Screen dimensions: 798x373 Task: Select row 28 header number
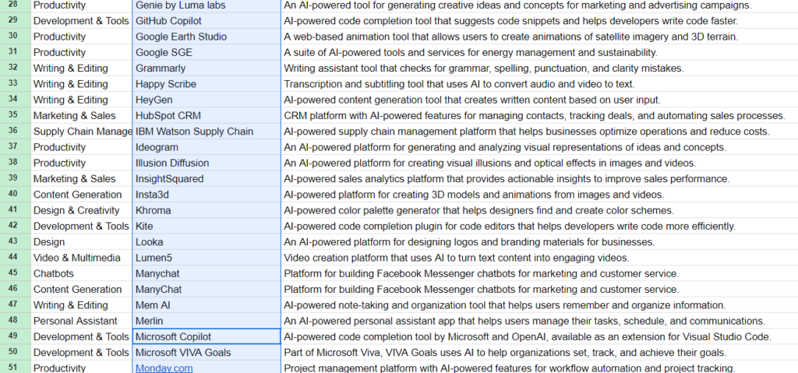13,5
